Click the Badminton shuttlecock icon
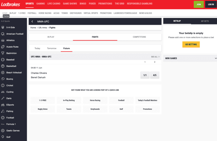This screenshot has width=217, height=141. pyautogui.click(x=3, y=53)
